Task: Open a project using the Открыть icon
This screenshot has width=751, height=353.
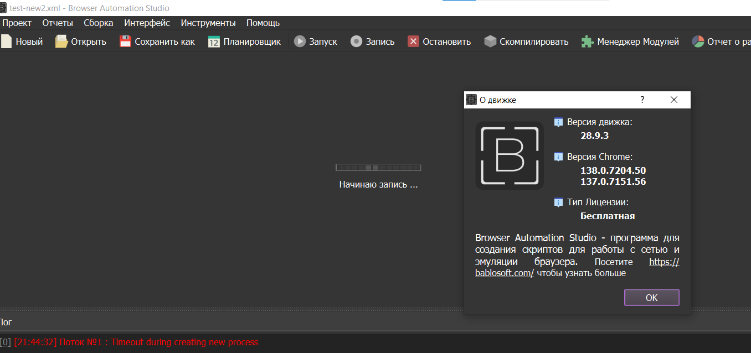Action: pyautogui.click(x=60, y=41)
